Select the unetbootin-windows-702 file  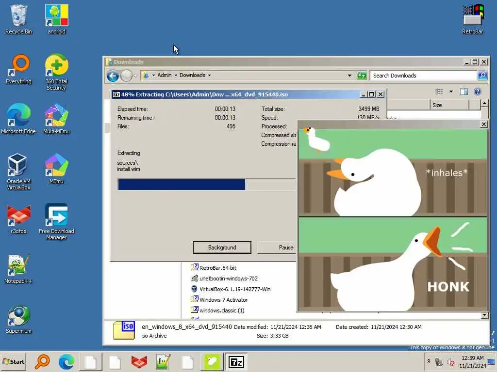[225, 279]
